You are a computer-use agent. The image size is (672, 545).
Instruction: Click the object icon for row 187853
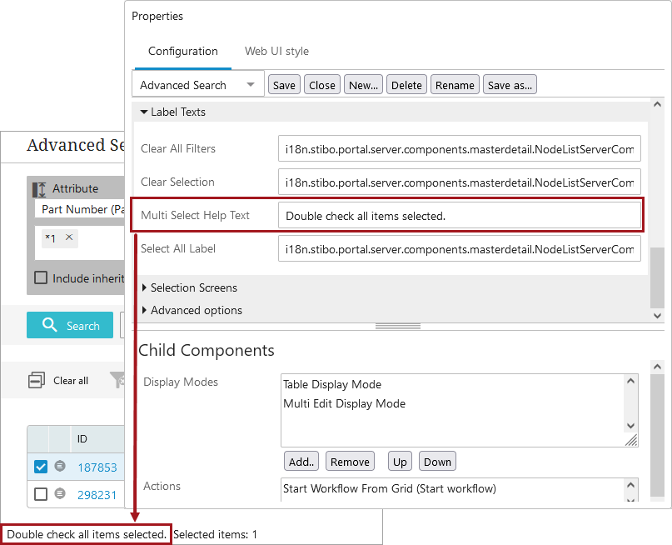click(x=60, y=466)
